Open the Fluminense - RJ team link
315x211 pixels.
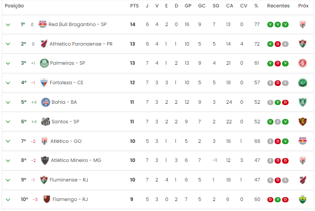[69, 180]
